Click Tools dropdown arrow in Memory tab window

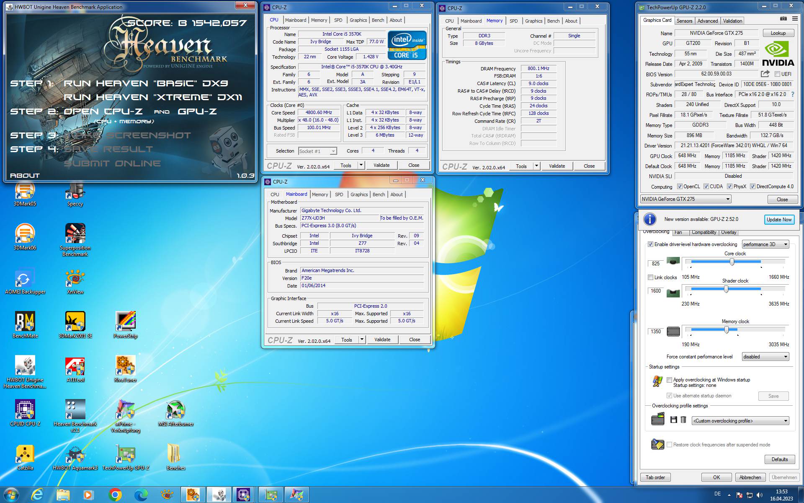click(536, 166)
